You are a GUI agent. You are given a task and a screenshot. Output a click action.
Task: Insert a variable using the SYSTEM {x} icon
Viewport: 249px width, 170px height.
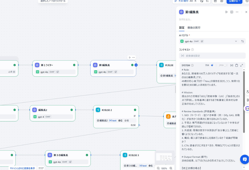click(232, 65)
